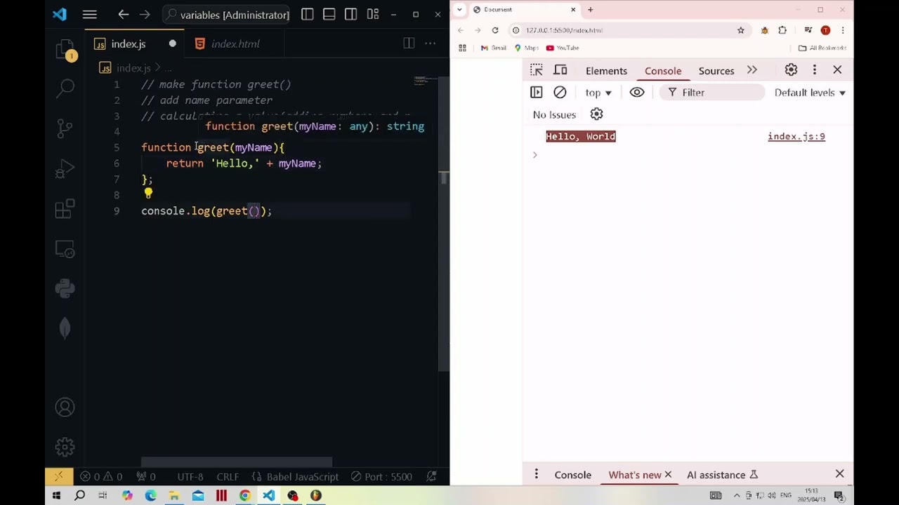
Task: Click the Live Server Port : 5500 item
Action: click(381, 476)
